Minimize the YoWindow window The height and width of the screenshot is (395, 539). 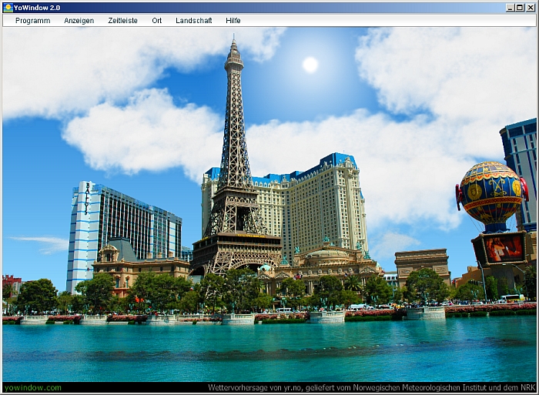coord(511,8)
